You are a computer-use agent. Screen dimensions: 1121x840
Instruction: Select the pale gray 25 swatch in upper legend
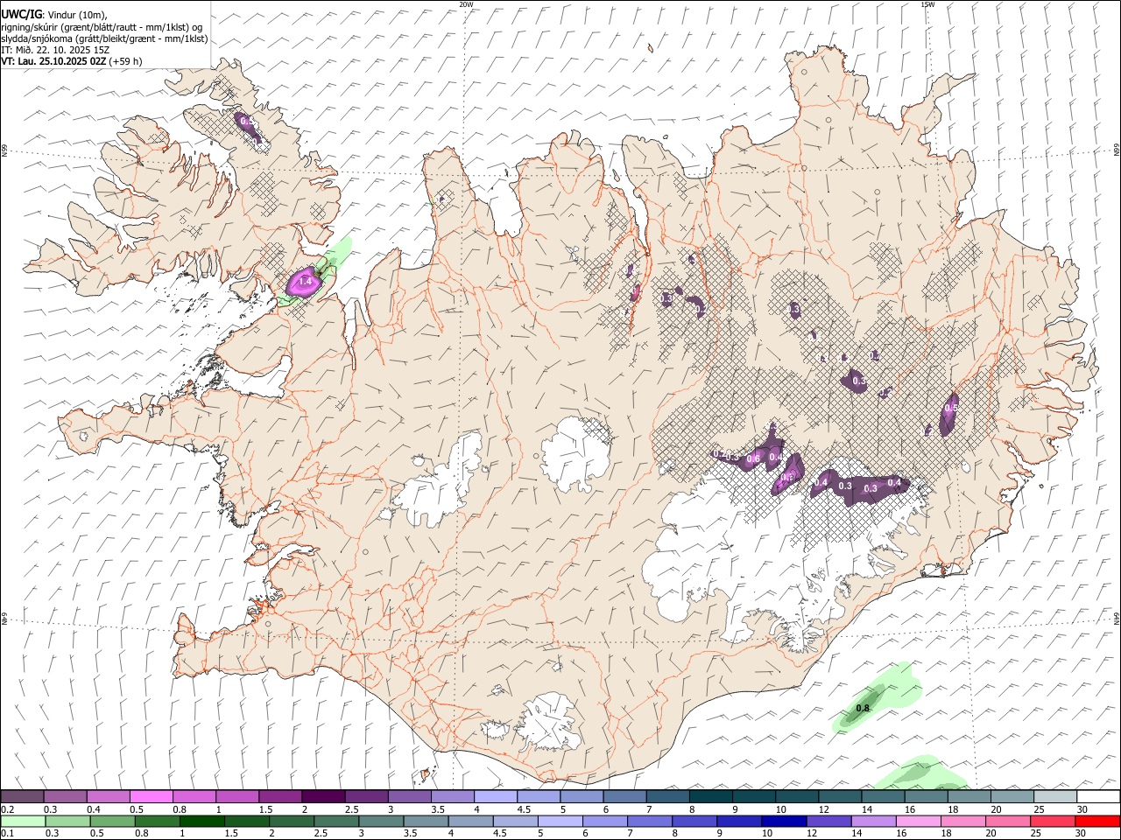1054,797
